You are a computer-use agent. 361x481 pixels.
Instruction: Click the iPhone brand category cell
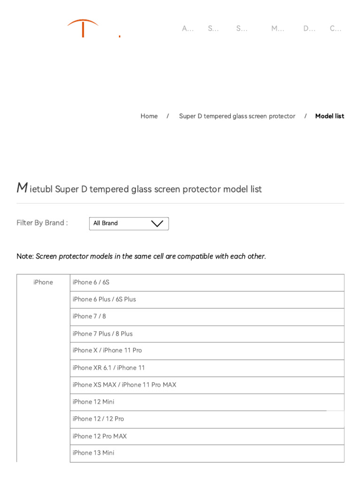[43, 282]
